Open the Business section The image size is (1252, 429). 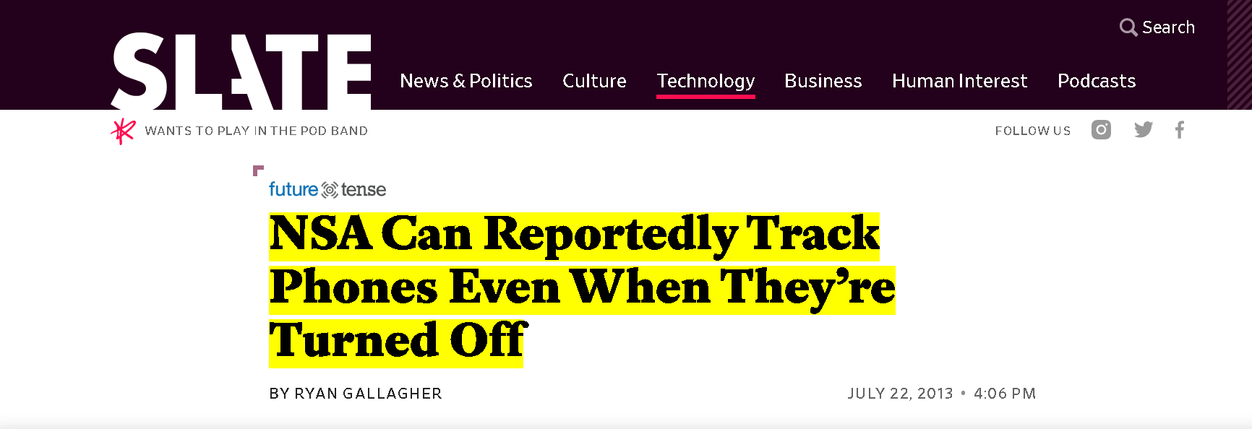coord(823,81)
